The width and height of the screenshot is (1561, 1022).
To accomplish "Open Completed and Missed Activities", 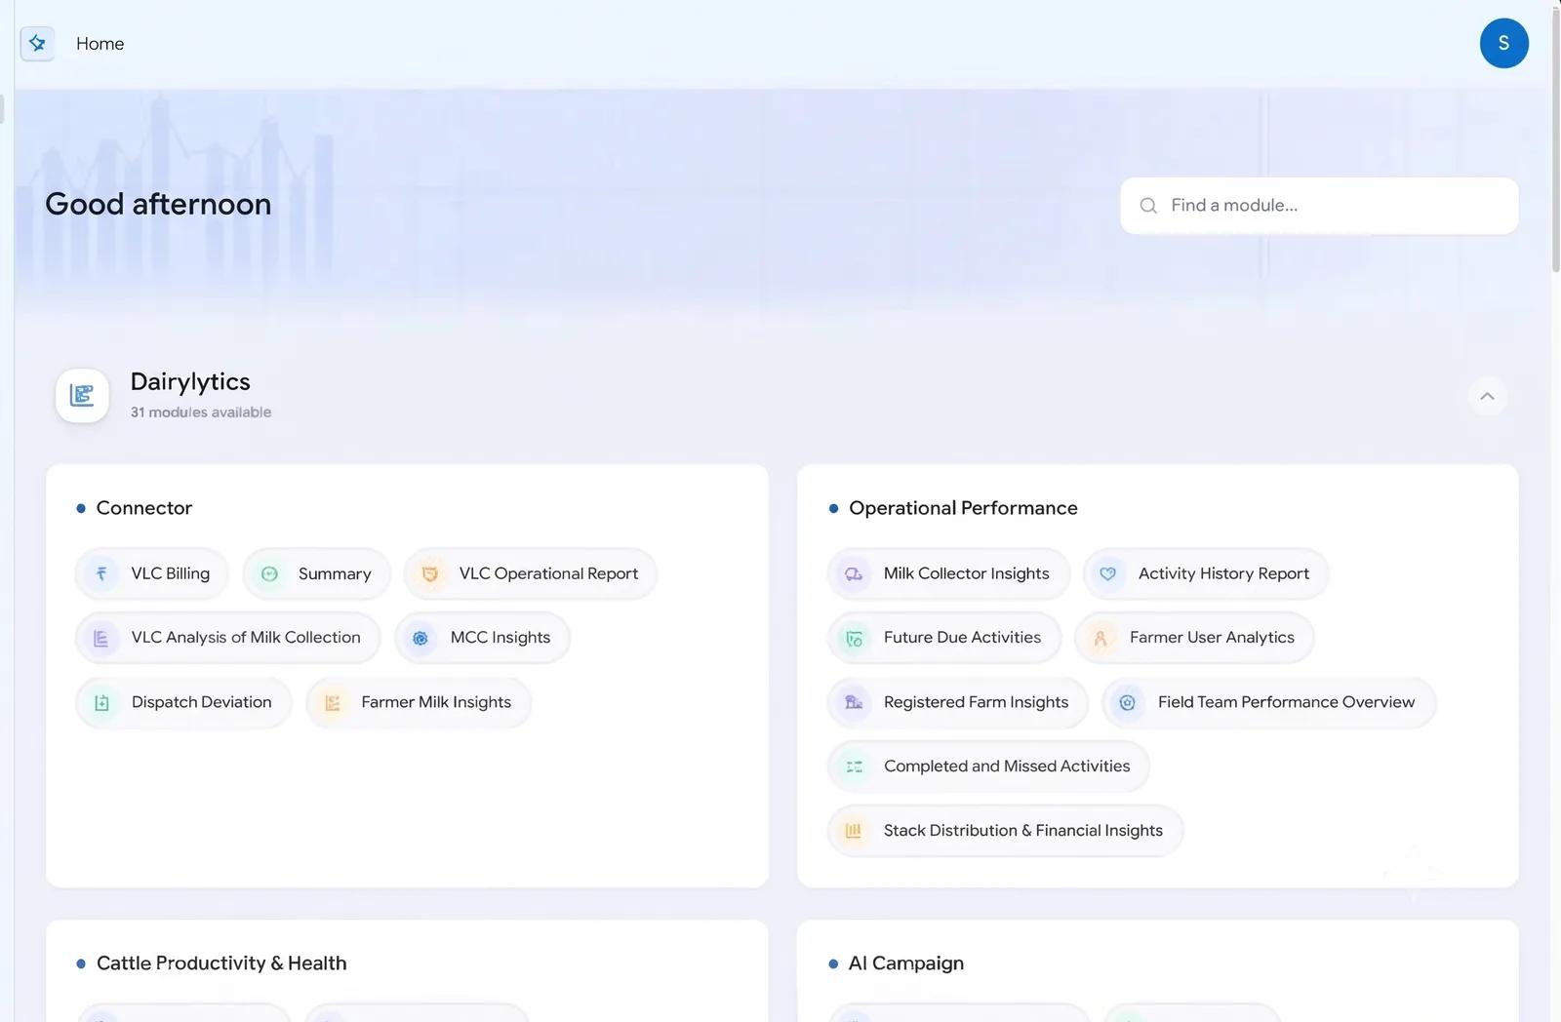I will [988, 766].
